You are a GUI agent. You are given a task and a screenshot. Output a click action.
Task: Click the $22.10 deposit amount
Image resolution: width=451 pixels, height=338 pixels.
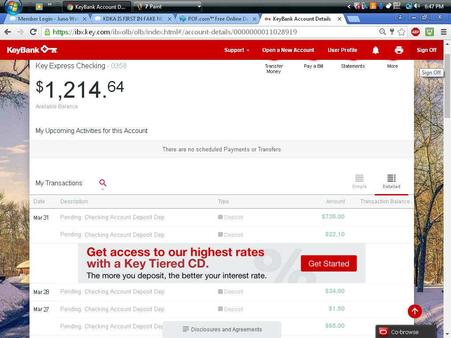[335, 234]
